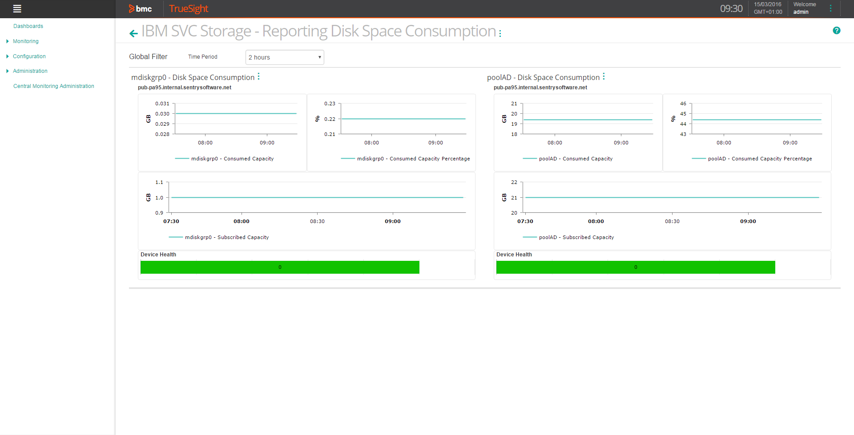Click the Welcome admin label

tap(805, 8)
